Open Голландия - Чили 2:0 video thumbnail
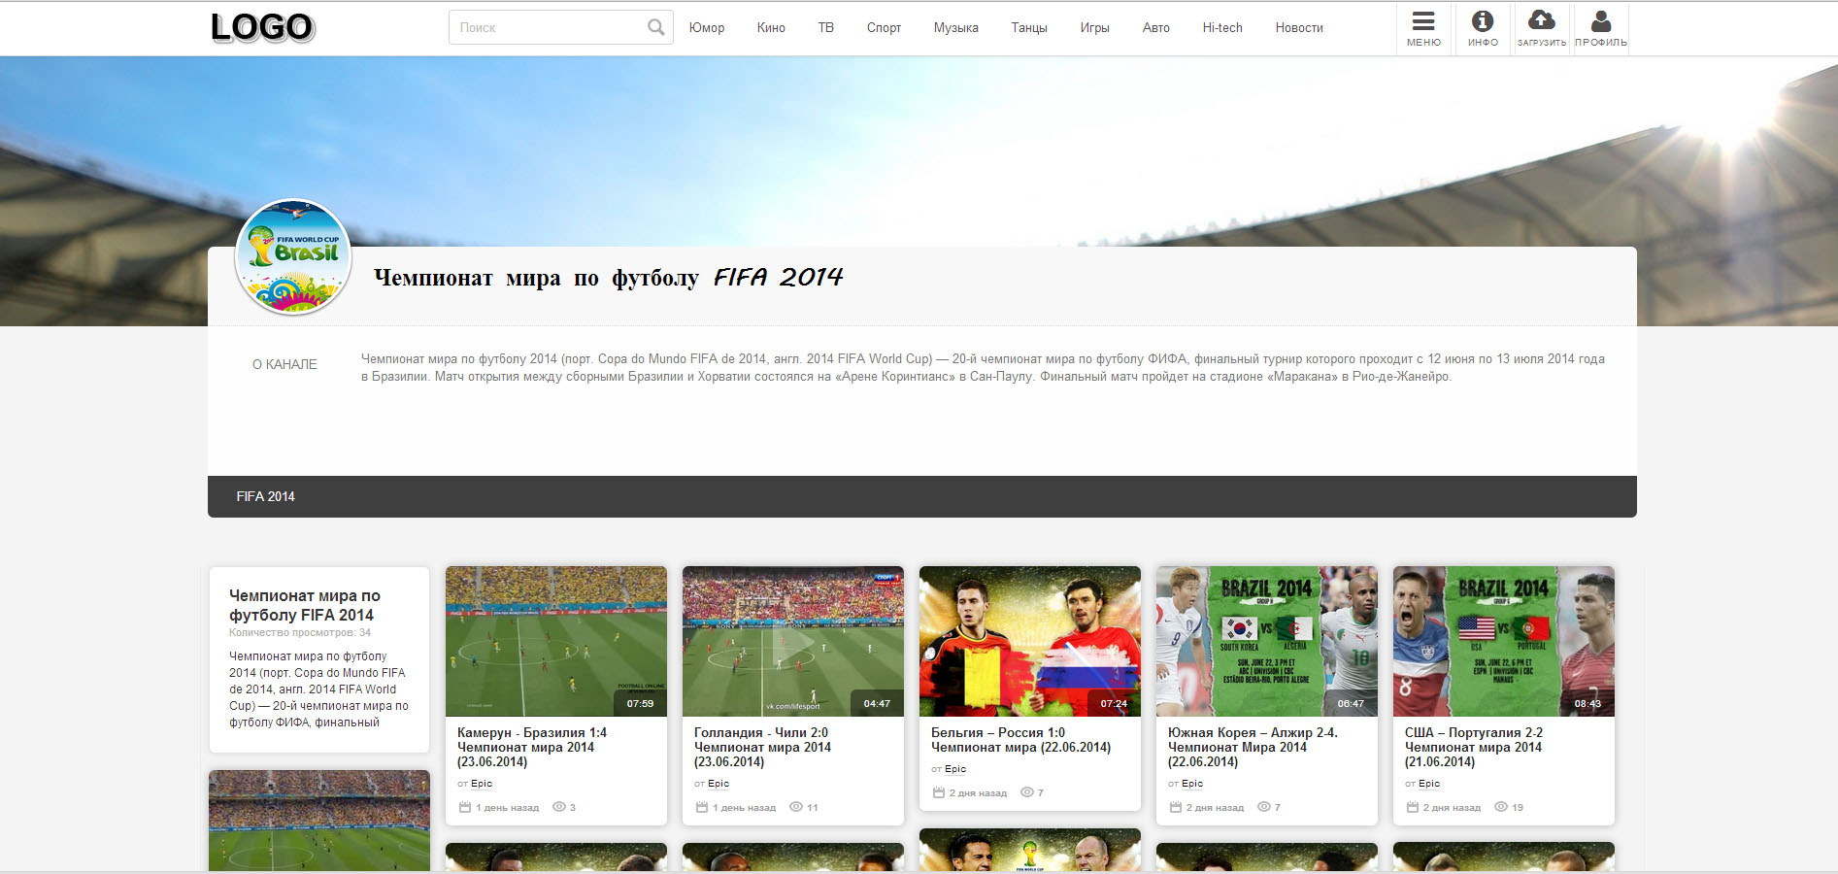 (x=793, y=641)
